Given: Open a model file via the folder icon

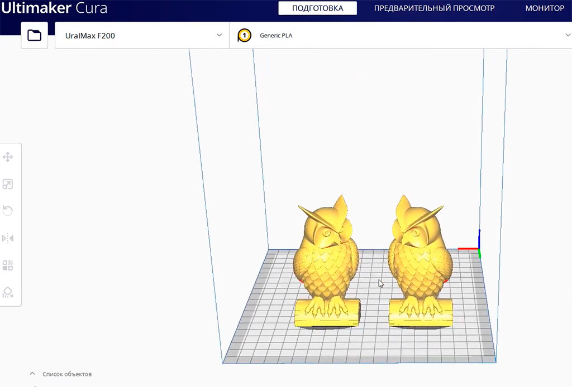Looking at the screenshot, I should pos(34,35).
